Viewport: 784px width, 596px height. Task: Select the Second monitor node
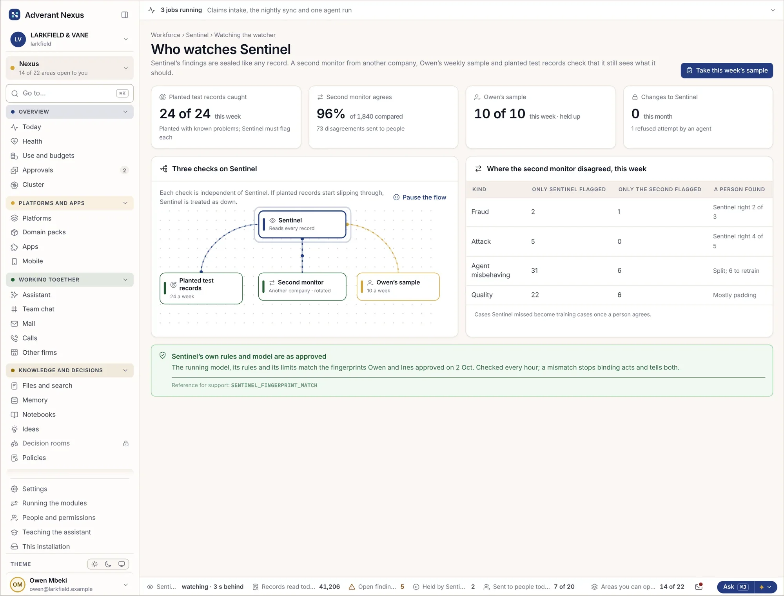tap(302, 287)
